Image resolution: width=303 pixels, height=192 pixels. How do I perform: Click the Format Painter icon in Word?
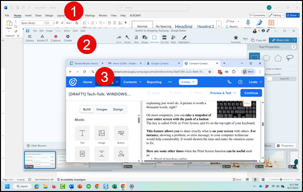[15, 31]
